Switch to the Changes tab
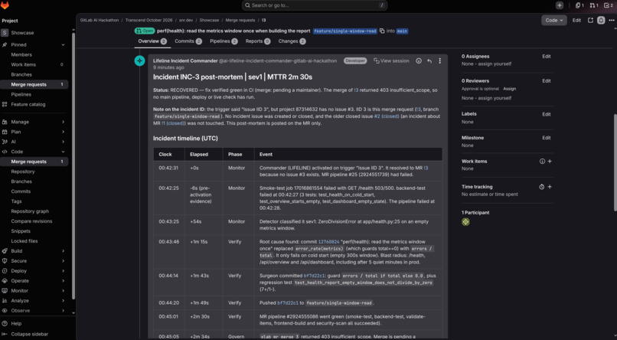The image size is (617, 340). [x=292, y=41]
